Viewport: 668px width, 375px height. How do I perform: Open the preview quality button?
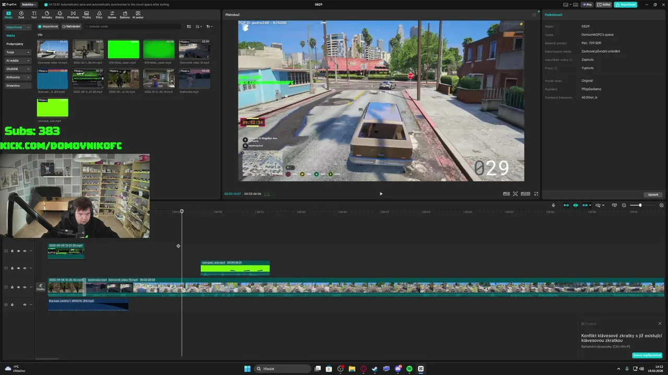[506, 194]
